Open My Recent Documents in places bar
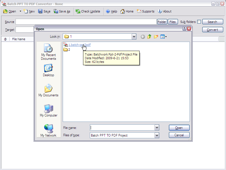 click(x=48, y=52)
